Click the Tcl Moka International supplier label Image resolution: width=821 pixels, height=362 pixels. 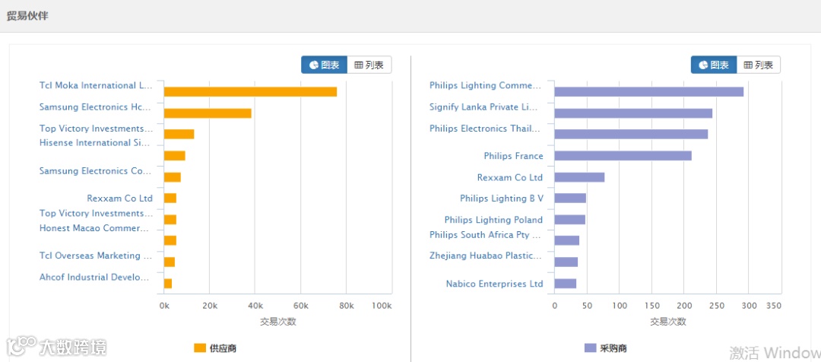96,86
